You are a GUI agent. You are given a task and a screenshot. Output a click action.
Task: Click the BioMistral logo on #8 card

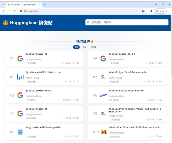(x=103, y=95)
